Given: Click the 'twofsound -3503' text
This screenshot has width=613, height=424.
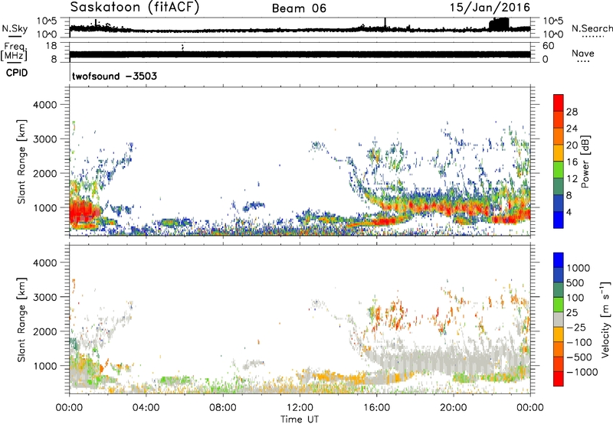Looking at the screenshot, I should click(114, 76).
